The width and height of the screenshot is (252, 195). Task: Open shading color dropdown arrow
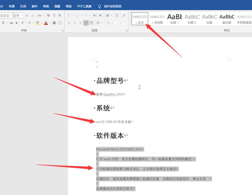[112, 23]
